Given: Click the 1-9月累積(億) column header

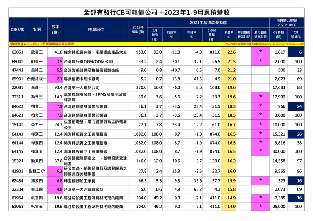Looking at the screenshot, I should (x=211, y=35).
